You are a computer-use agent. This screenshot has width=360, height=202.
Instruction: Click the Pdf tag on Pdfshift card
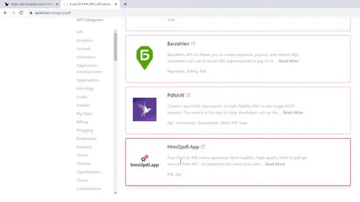[x=234, y=123]
